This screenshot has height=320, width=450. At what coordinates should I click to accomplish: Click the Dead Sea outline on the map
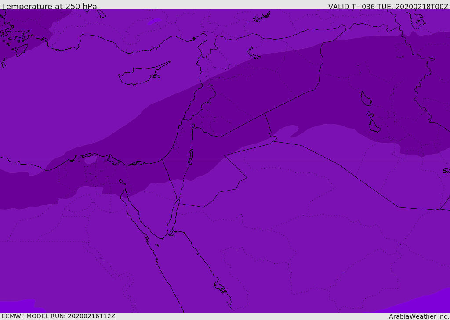[x=191, y=155]
